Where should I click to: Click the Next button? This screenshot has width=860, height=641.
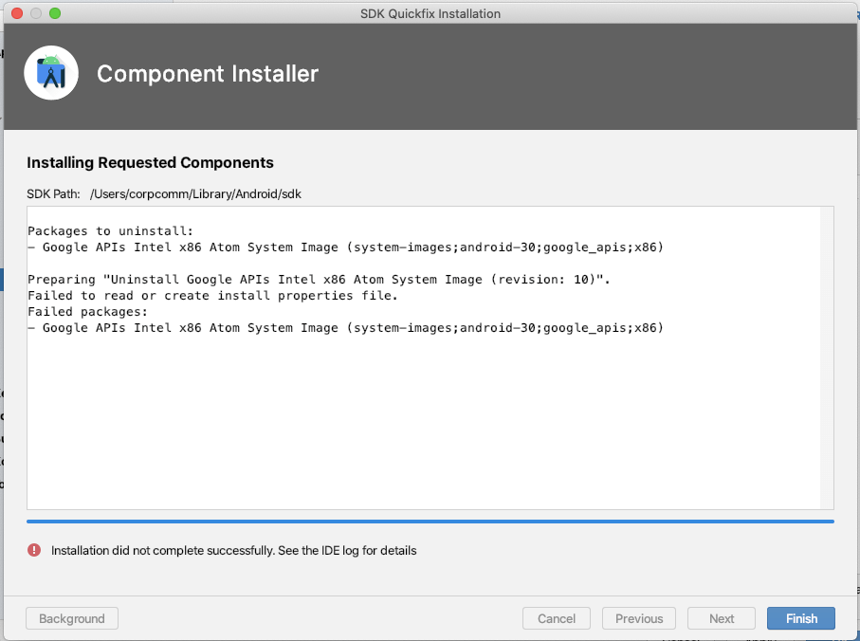coord(722,618)
